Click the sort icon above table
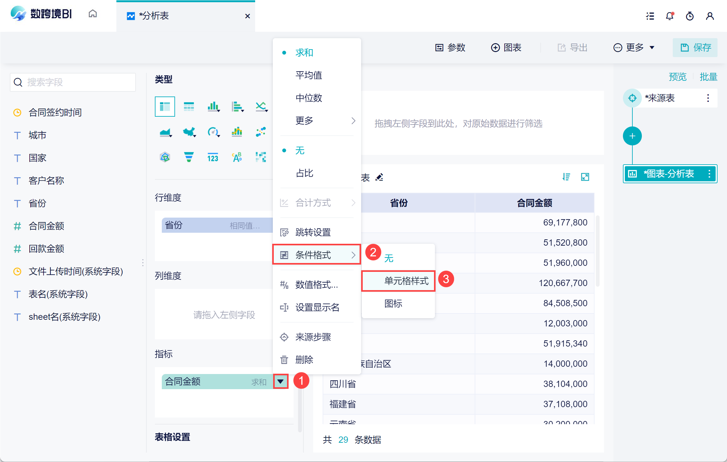Viewport: 727px width, 462px height. [566, 177]
